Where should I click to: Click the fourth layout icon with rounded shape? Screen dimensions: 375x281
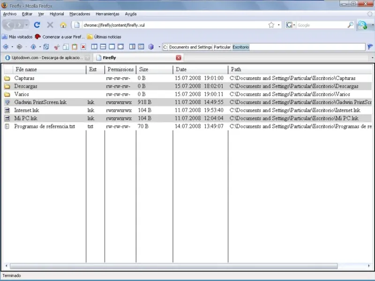click(x=120, y=47)
